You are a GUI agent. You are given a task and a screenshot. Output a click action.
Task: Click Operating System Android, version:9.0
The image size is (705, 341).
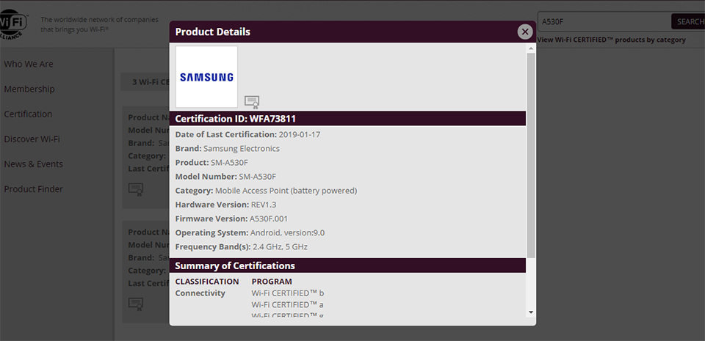pos(287,233)
